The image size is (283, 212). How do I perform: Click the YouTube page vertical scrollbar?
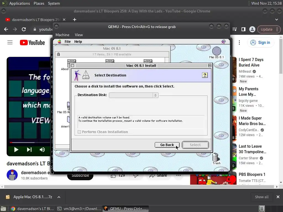pyautogui.click(x=281, y=56)
